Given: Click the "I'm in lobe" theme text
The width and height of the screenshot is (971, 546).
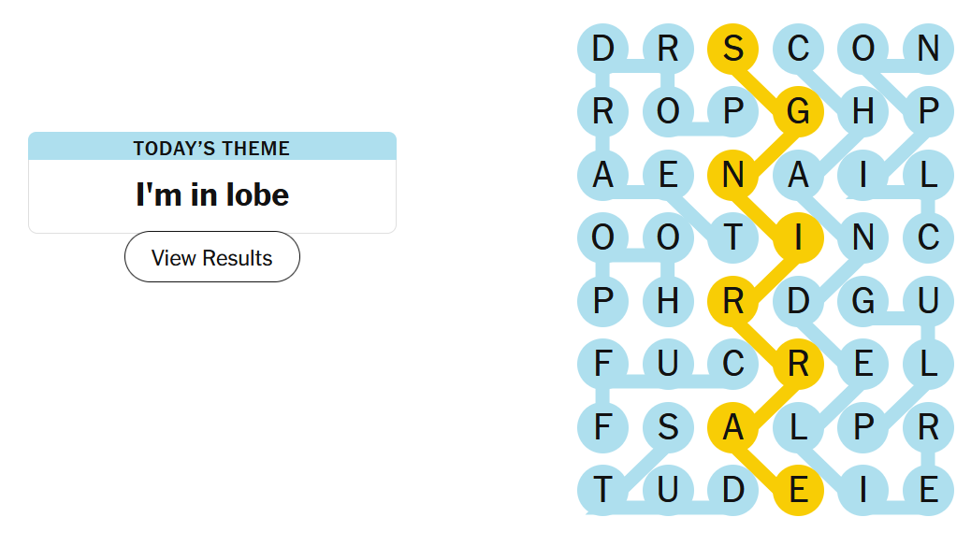Looking at the screenshot, I should click(212, 194).
